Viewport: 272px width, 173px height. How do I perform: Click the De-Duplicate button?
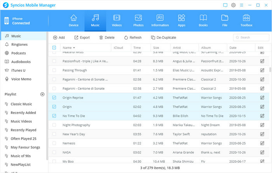click(163, 38)
